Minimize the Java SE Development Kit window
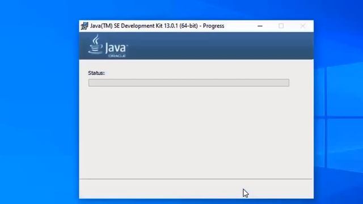The height and width of the screenshot is (204, 363). [260, 26]
